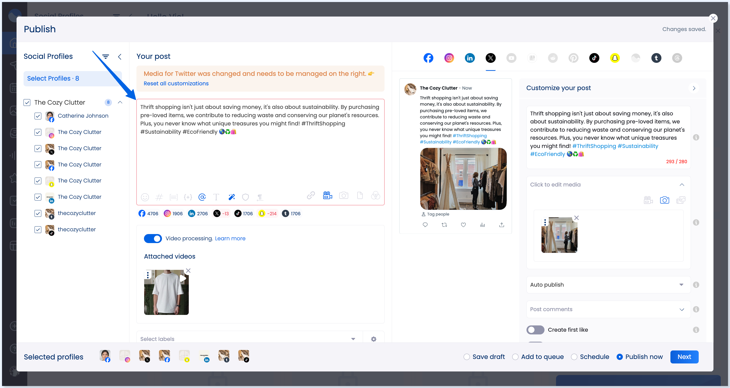Expand the Select labels dropdown

(352, 339)
